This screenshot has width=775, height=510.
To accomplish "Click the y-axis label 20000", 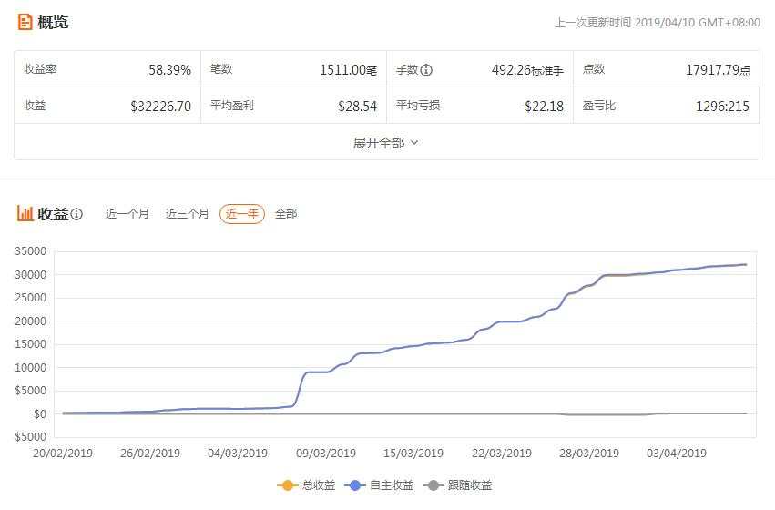I will pyautogui.click(x=31, y=321).
